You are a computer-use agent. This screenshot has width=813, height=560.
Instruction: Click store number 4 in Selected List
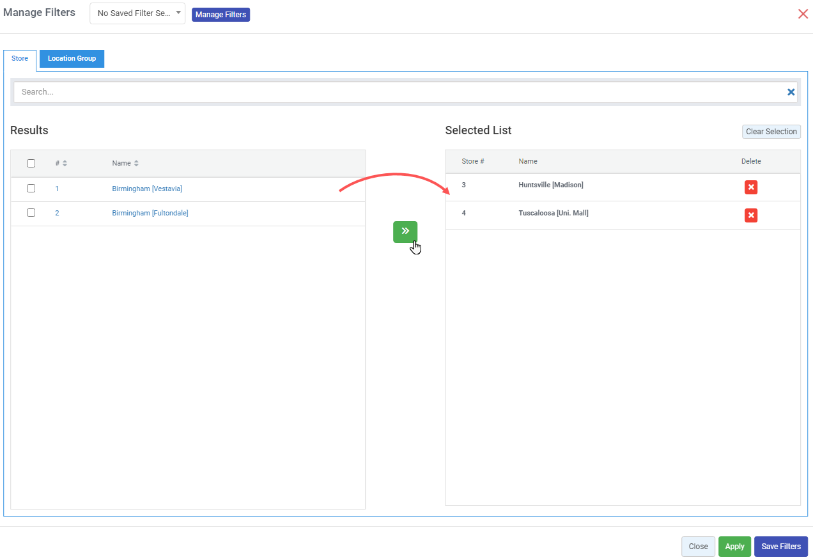(464, 213)
